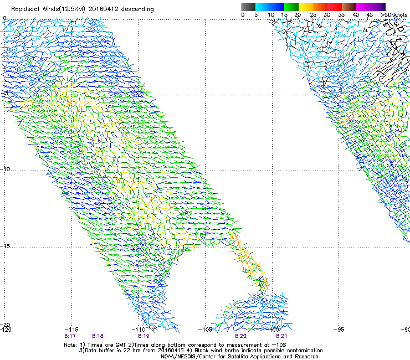Click the "B:21" swath time label
This screenshot has height=360, width=410.
tap(281, 336)
